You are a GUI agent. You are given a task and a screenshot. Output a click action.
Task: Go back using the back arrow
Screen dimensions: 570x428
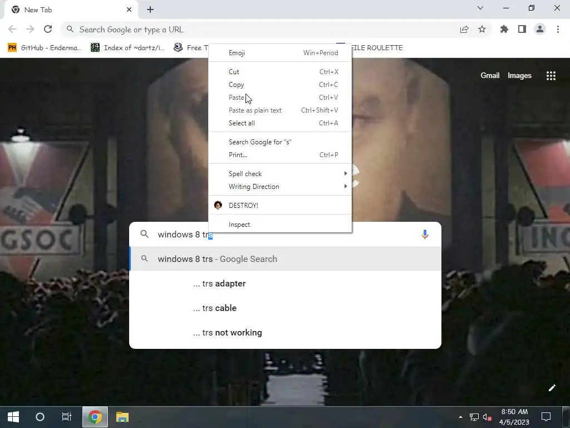click(x=12, y=29)
